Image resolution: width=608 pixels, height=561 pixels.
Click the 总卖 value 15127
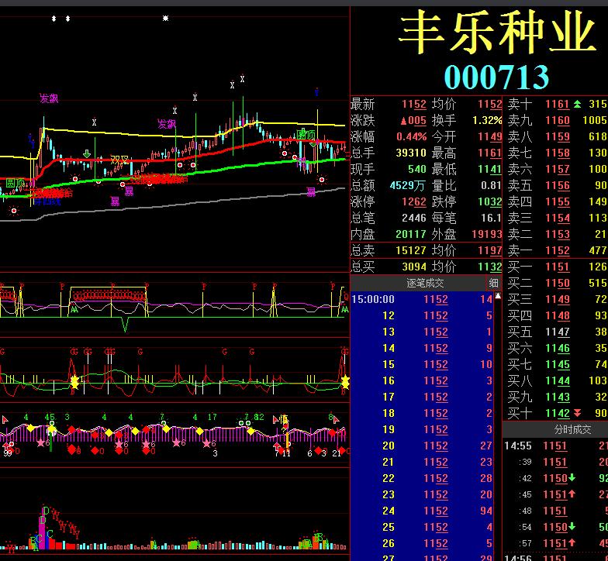(x=411, y=251)
